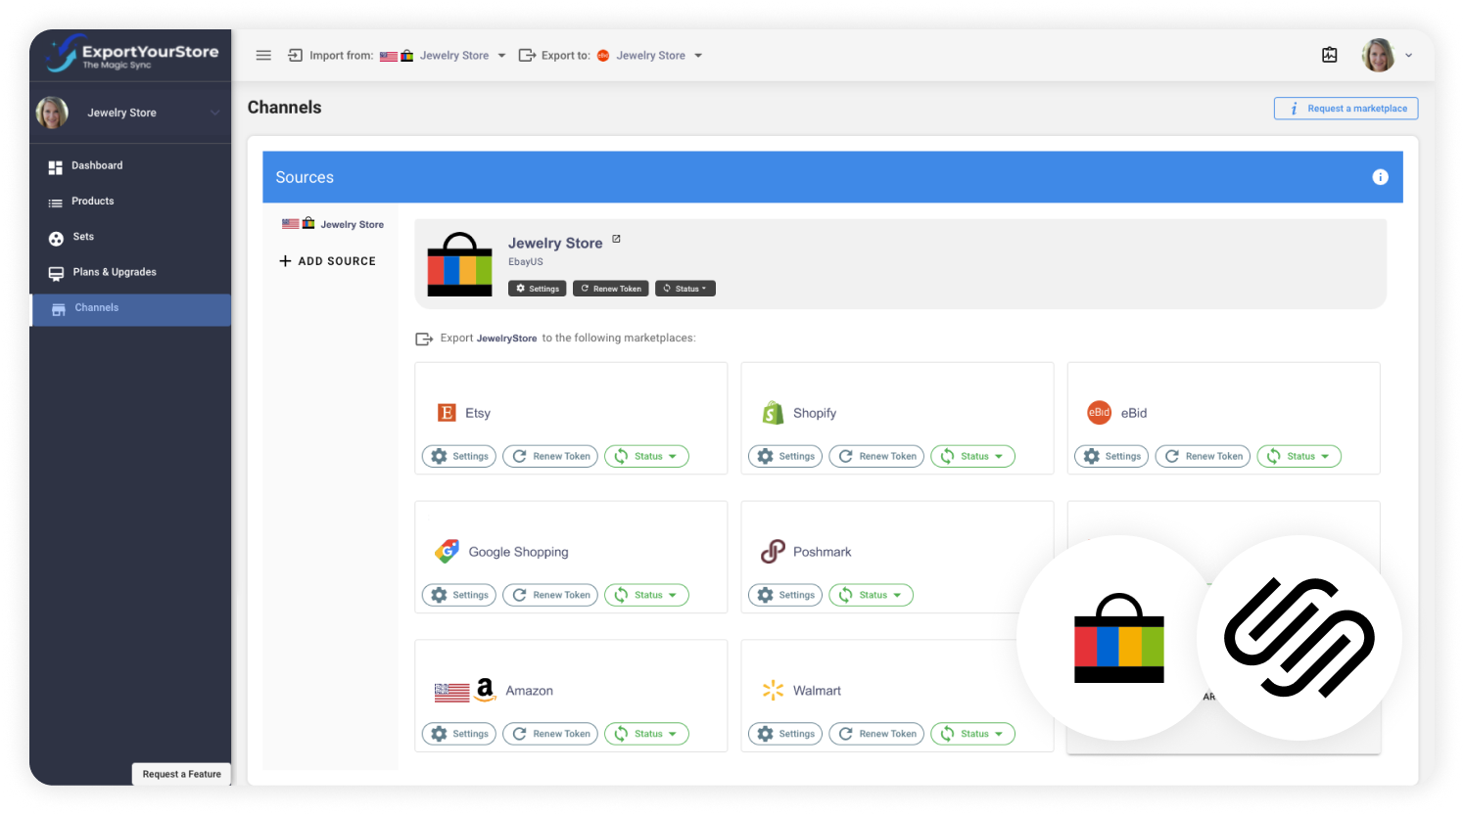Viewport: 1464px width, 815px height.
Task: Click Amazon Renew Token button
Action: 550,734
